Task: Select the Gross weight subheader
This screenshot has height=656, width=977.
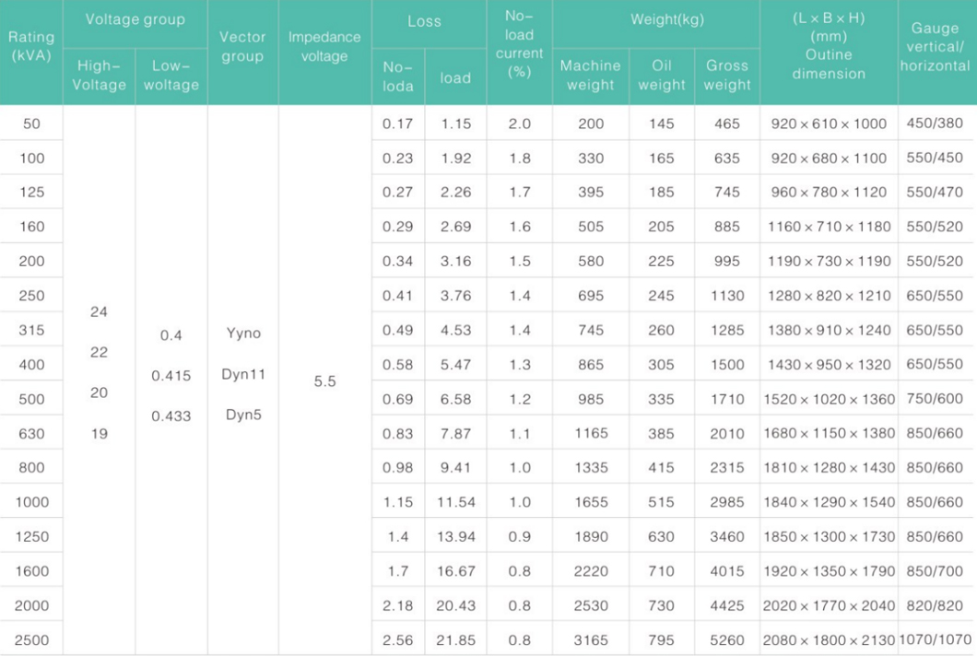Action: tap(727, 76)
